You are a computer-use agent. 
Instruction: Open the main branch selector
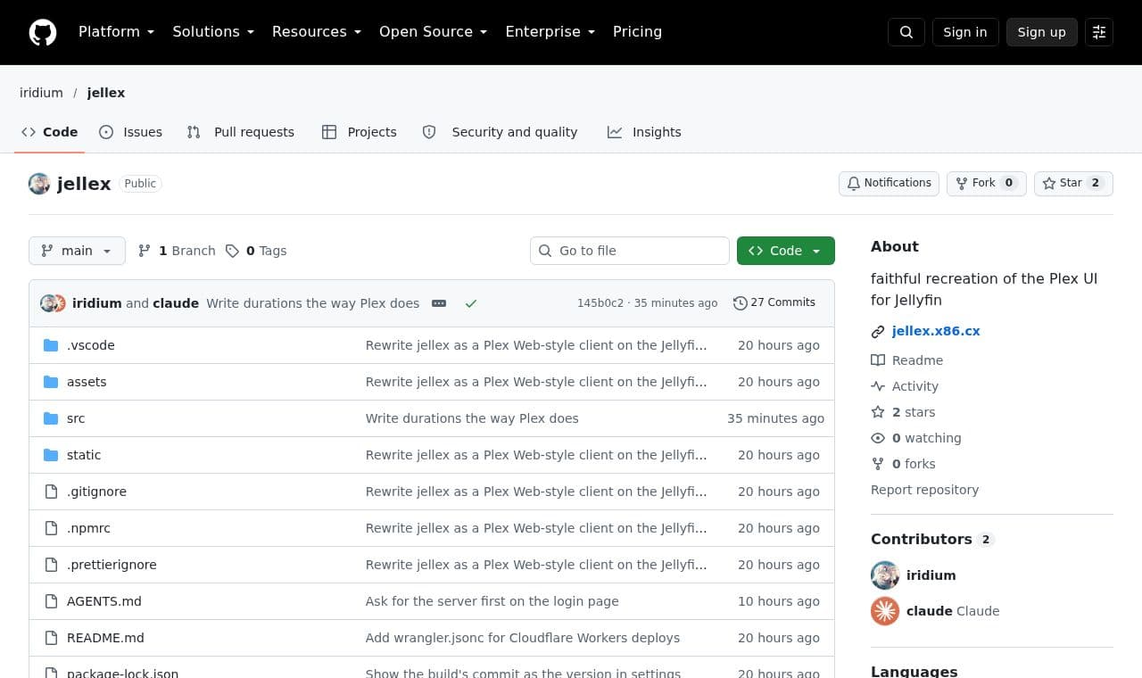tap(77, 251)
